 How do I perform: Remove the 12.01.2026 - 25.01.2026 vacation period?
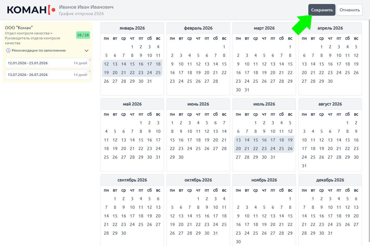[x=90, y=59]
